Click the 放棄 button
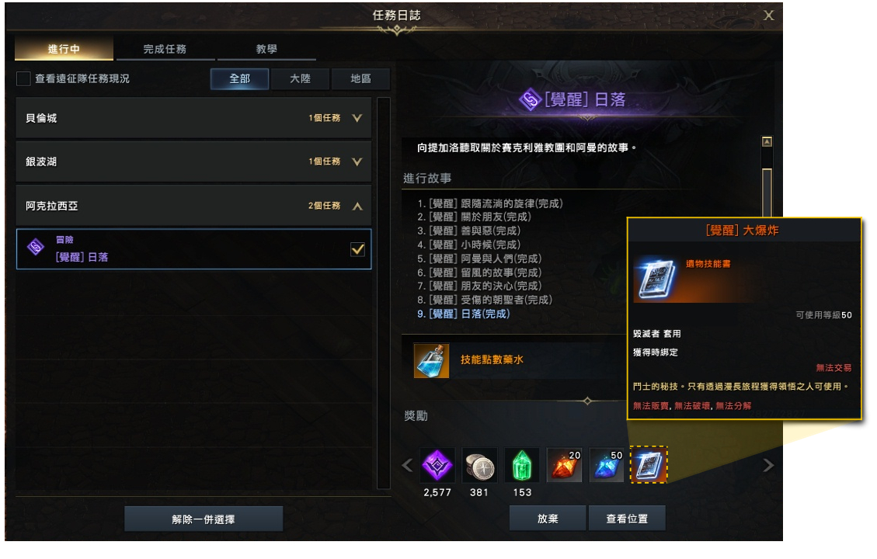Screen dimensions: 877x559 point(548,518)
